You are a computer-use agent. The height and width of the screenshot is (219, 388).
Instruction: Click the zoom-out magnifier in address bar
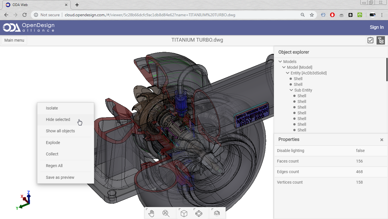point(303,15)
